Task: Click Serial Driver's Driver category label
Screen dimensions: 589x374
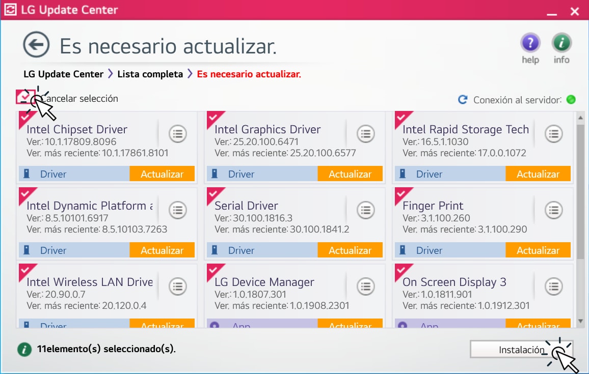Action: (x=241, y=250)
